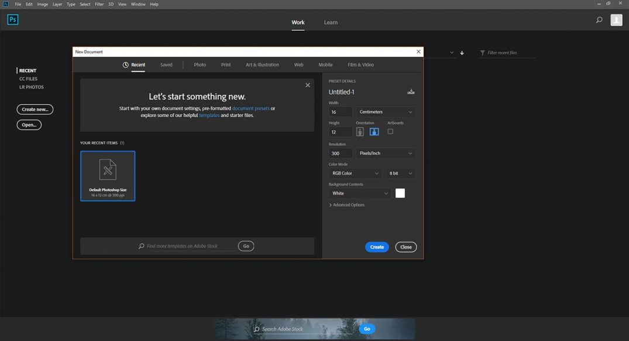Click the save document preset icon
This screenshot has width=629, height=341.
click(x=411, y=91)
